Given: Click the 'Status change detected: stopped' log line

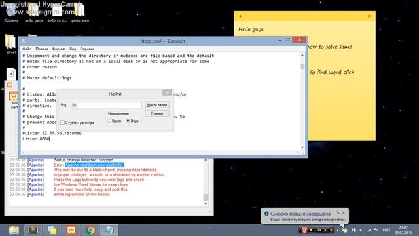Looking at the screenshot, I should coord(83,160).
